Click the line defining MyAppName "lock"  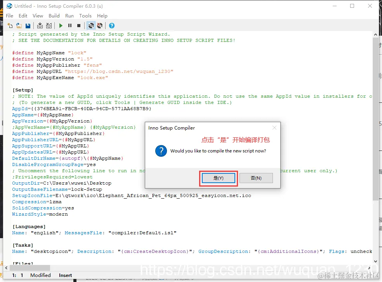click(x=49, y=53)
